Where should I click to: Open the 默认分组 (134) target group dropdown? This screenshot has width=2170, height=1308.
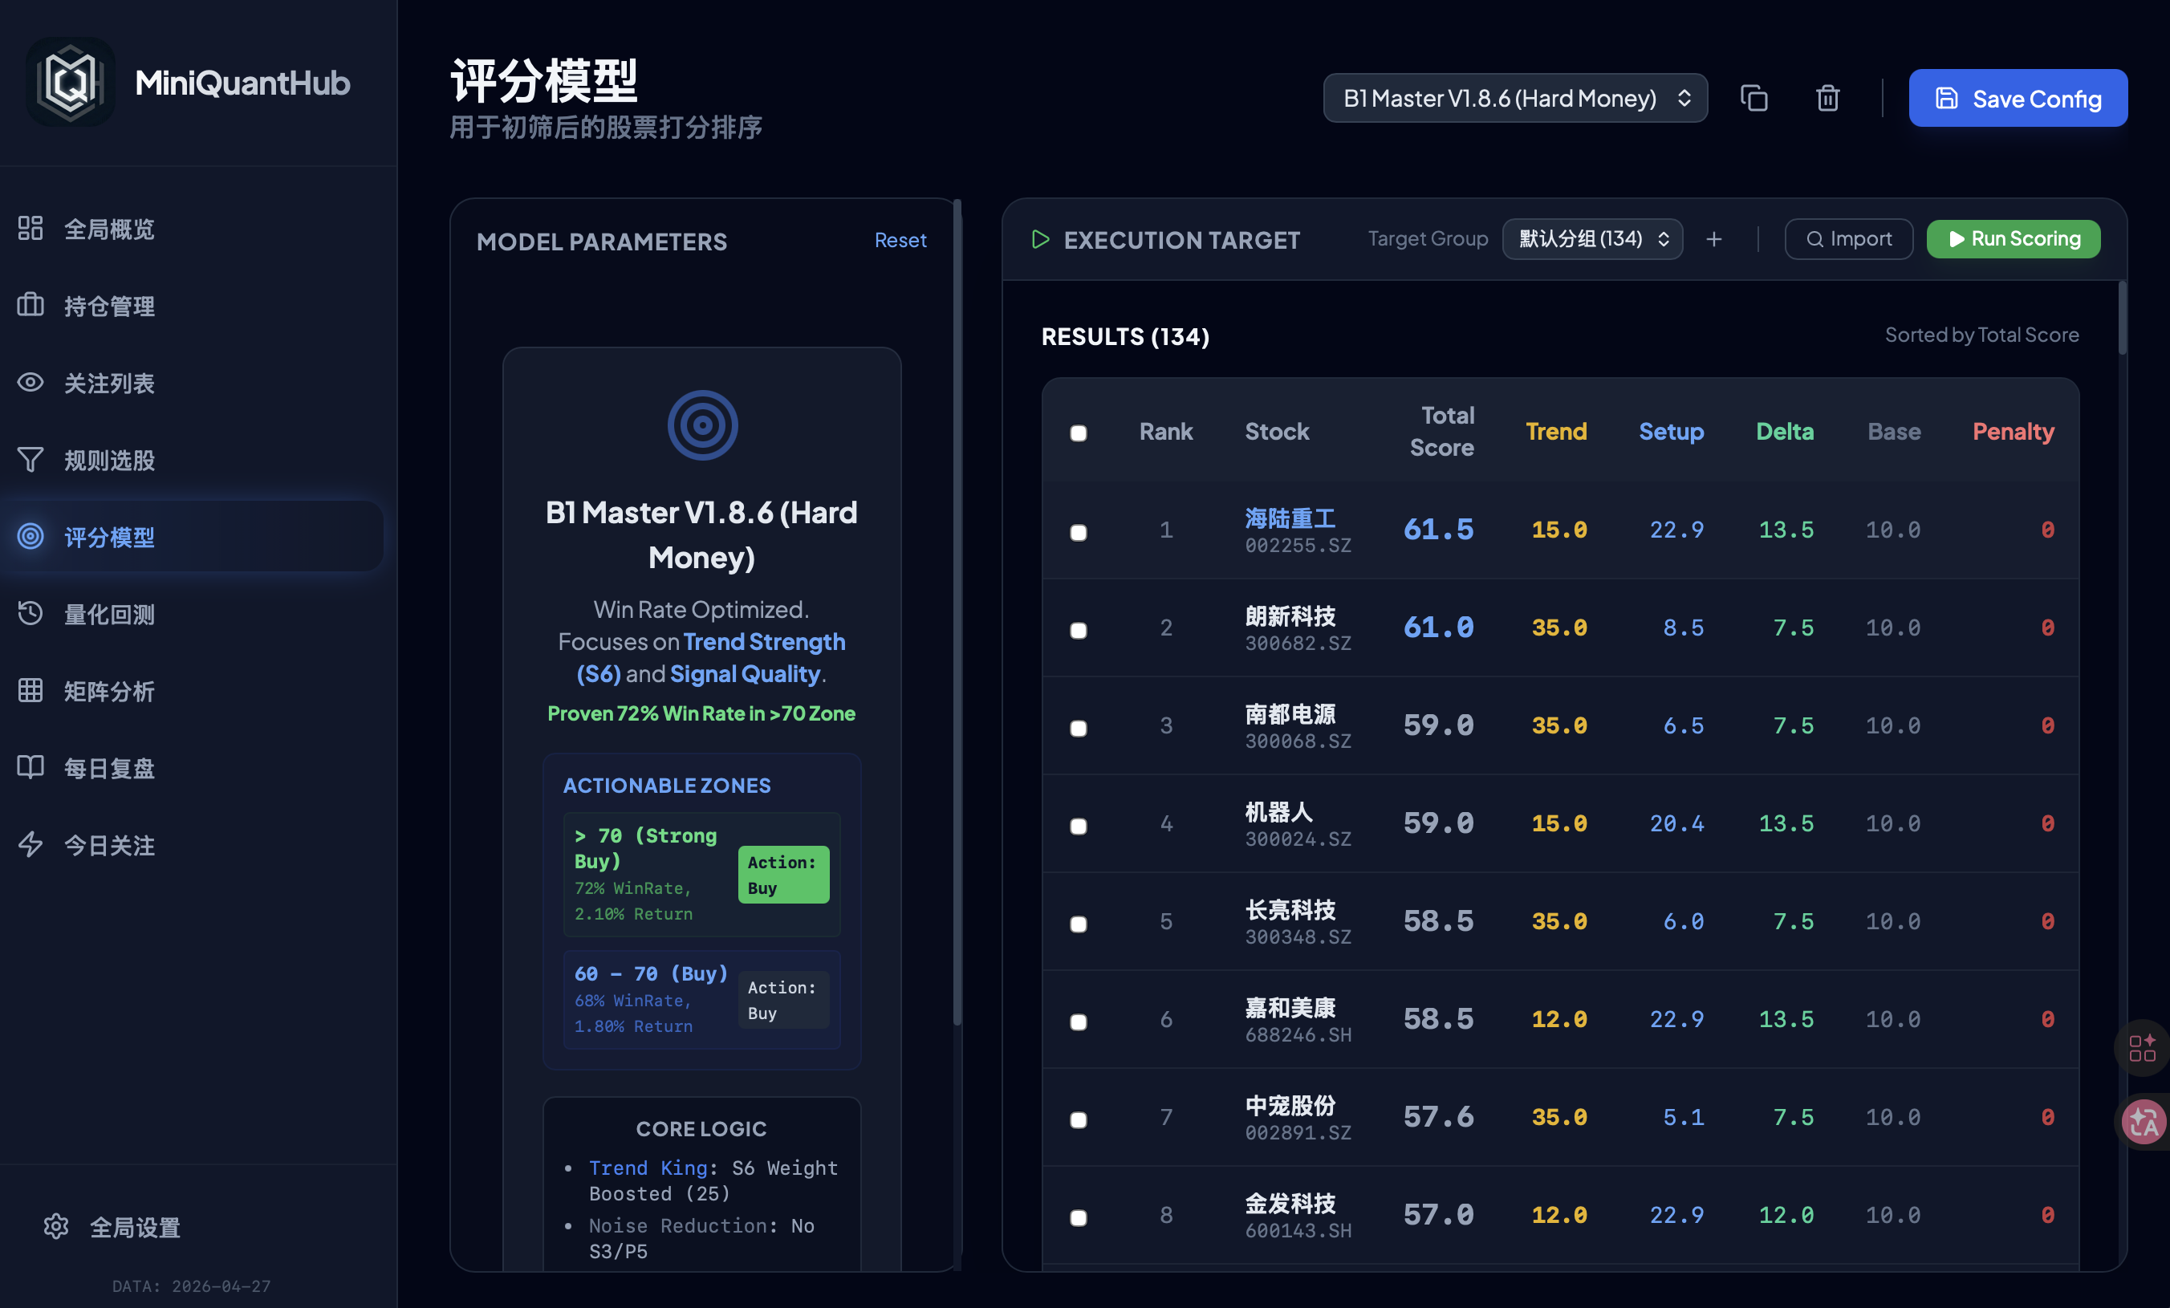[x=1592, y=238]
